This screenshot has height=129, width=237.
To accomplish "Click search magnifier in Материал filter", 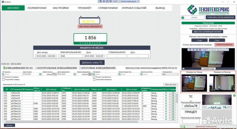I will [94, 74].
